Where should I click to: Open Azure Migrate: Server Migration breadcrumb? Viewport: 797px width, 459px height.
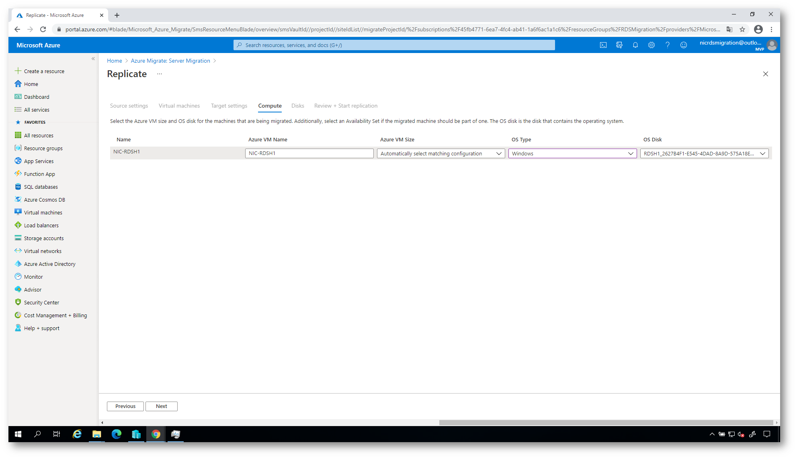(170, 61)
